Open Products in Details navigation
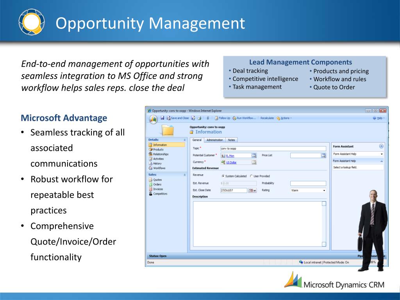This screenshot has width=400, height=300. (156, 150)
